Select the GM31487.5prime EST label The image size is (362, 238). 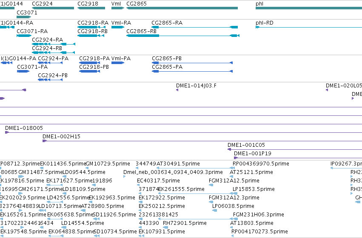(x=40, y=172)
